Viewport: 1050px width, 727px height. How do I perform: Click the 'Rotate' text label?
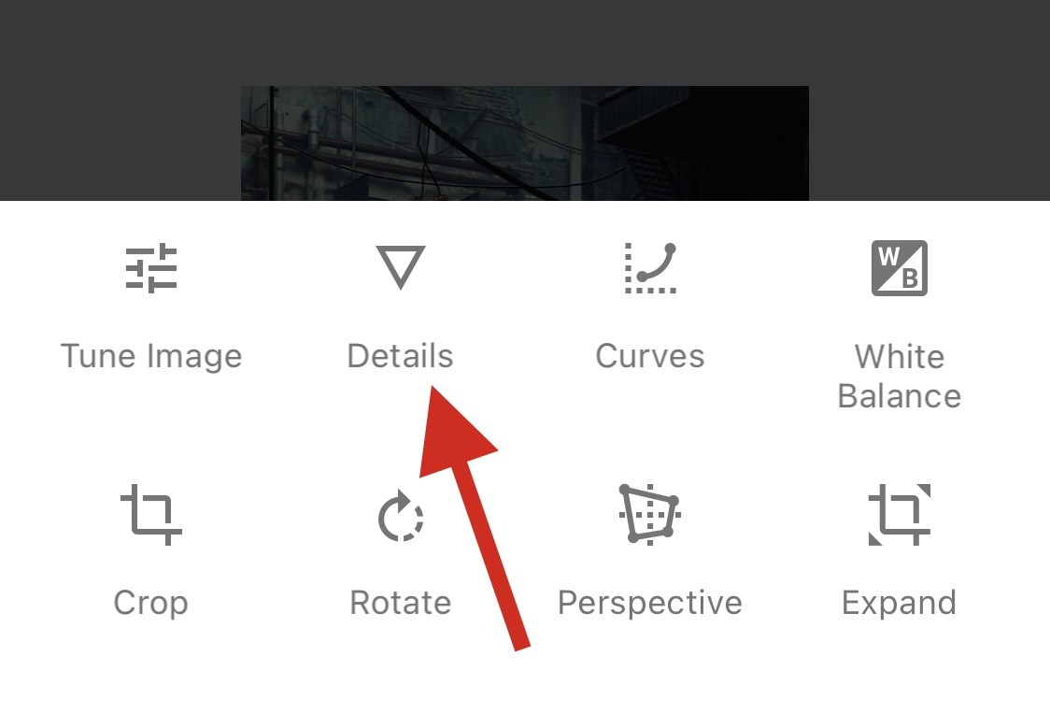401,603
